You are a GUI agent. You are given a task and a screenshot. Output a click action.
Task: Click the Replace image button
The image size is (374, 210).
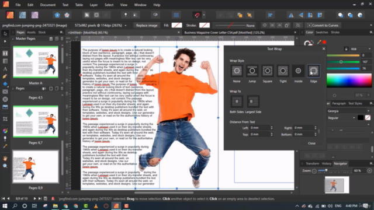tap(147, 26)
